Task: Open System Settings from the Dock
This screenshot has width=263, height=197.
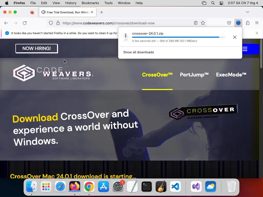Action: click(118, 186)
